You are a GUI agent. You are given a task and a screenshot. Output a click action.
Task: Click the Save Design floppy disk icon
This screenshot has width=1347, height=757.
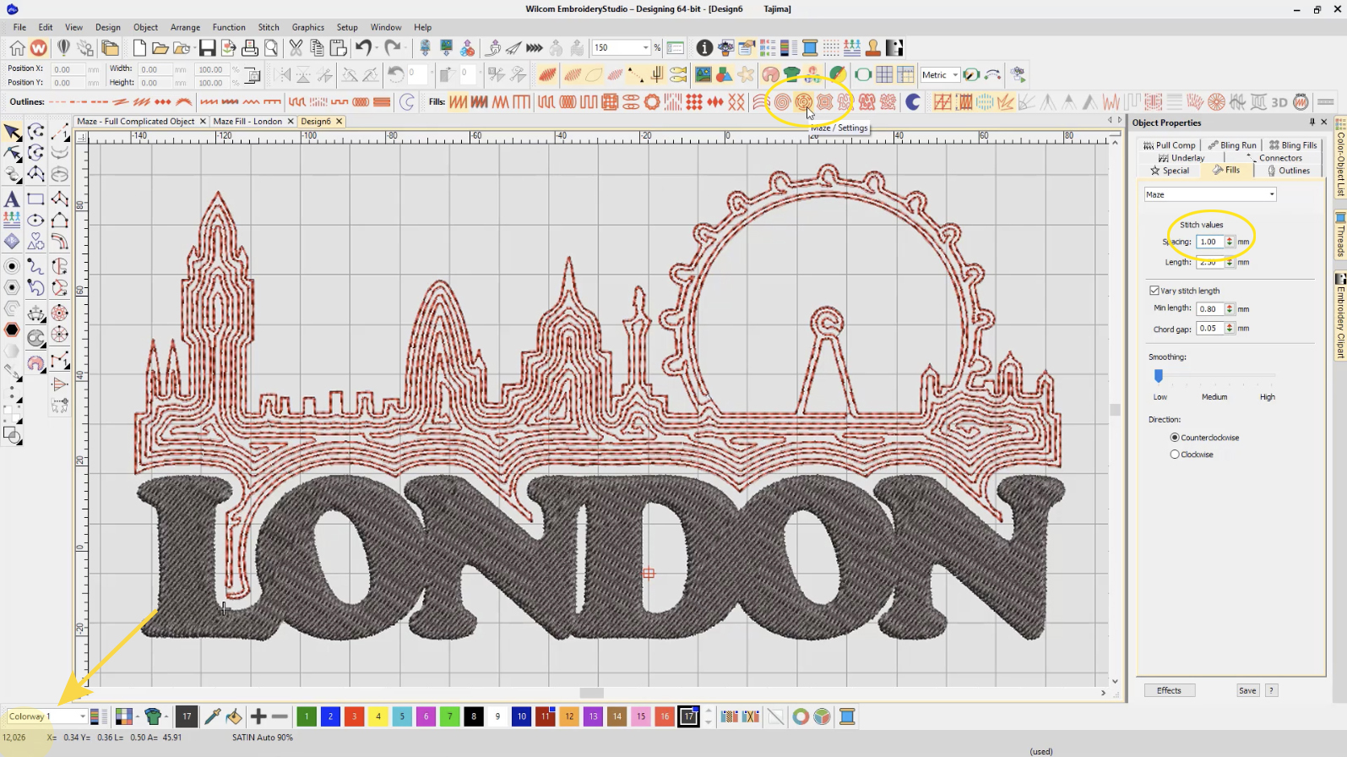click(207, 48)
